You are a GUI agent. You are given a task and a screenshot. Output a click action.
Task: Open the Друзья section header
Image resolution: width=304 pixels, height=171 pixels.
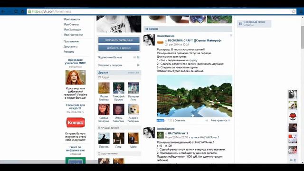coord(119,73)
